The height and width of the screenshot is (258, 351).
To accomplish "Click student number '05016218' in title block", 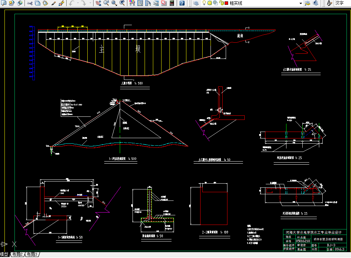I will [303, 241].
